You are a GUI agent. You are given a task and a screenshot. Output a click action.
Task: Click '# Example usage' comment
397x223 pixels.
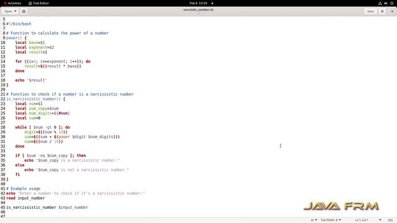[23, 188]
